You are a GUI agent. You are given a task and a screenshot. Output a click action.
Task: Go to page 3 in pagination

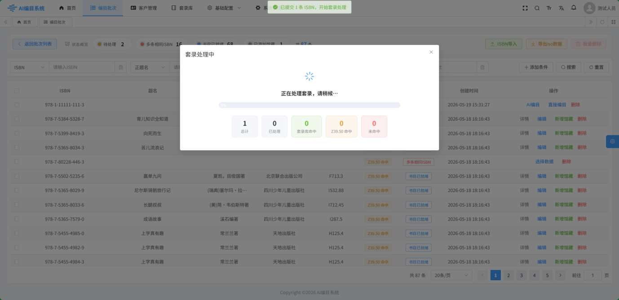(x=521, y=275)
